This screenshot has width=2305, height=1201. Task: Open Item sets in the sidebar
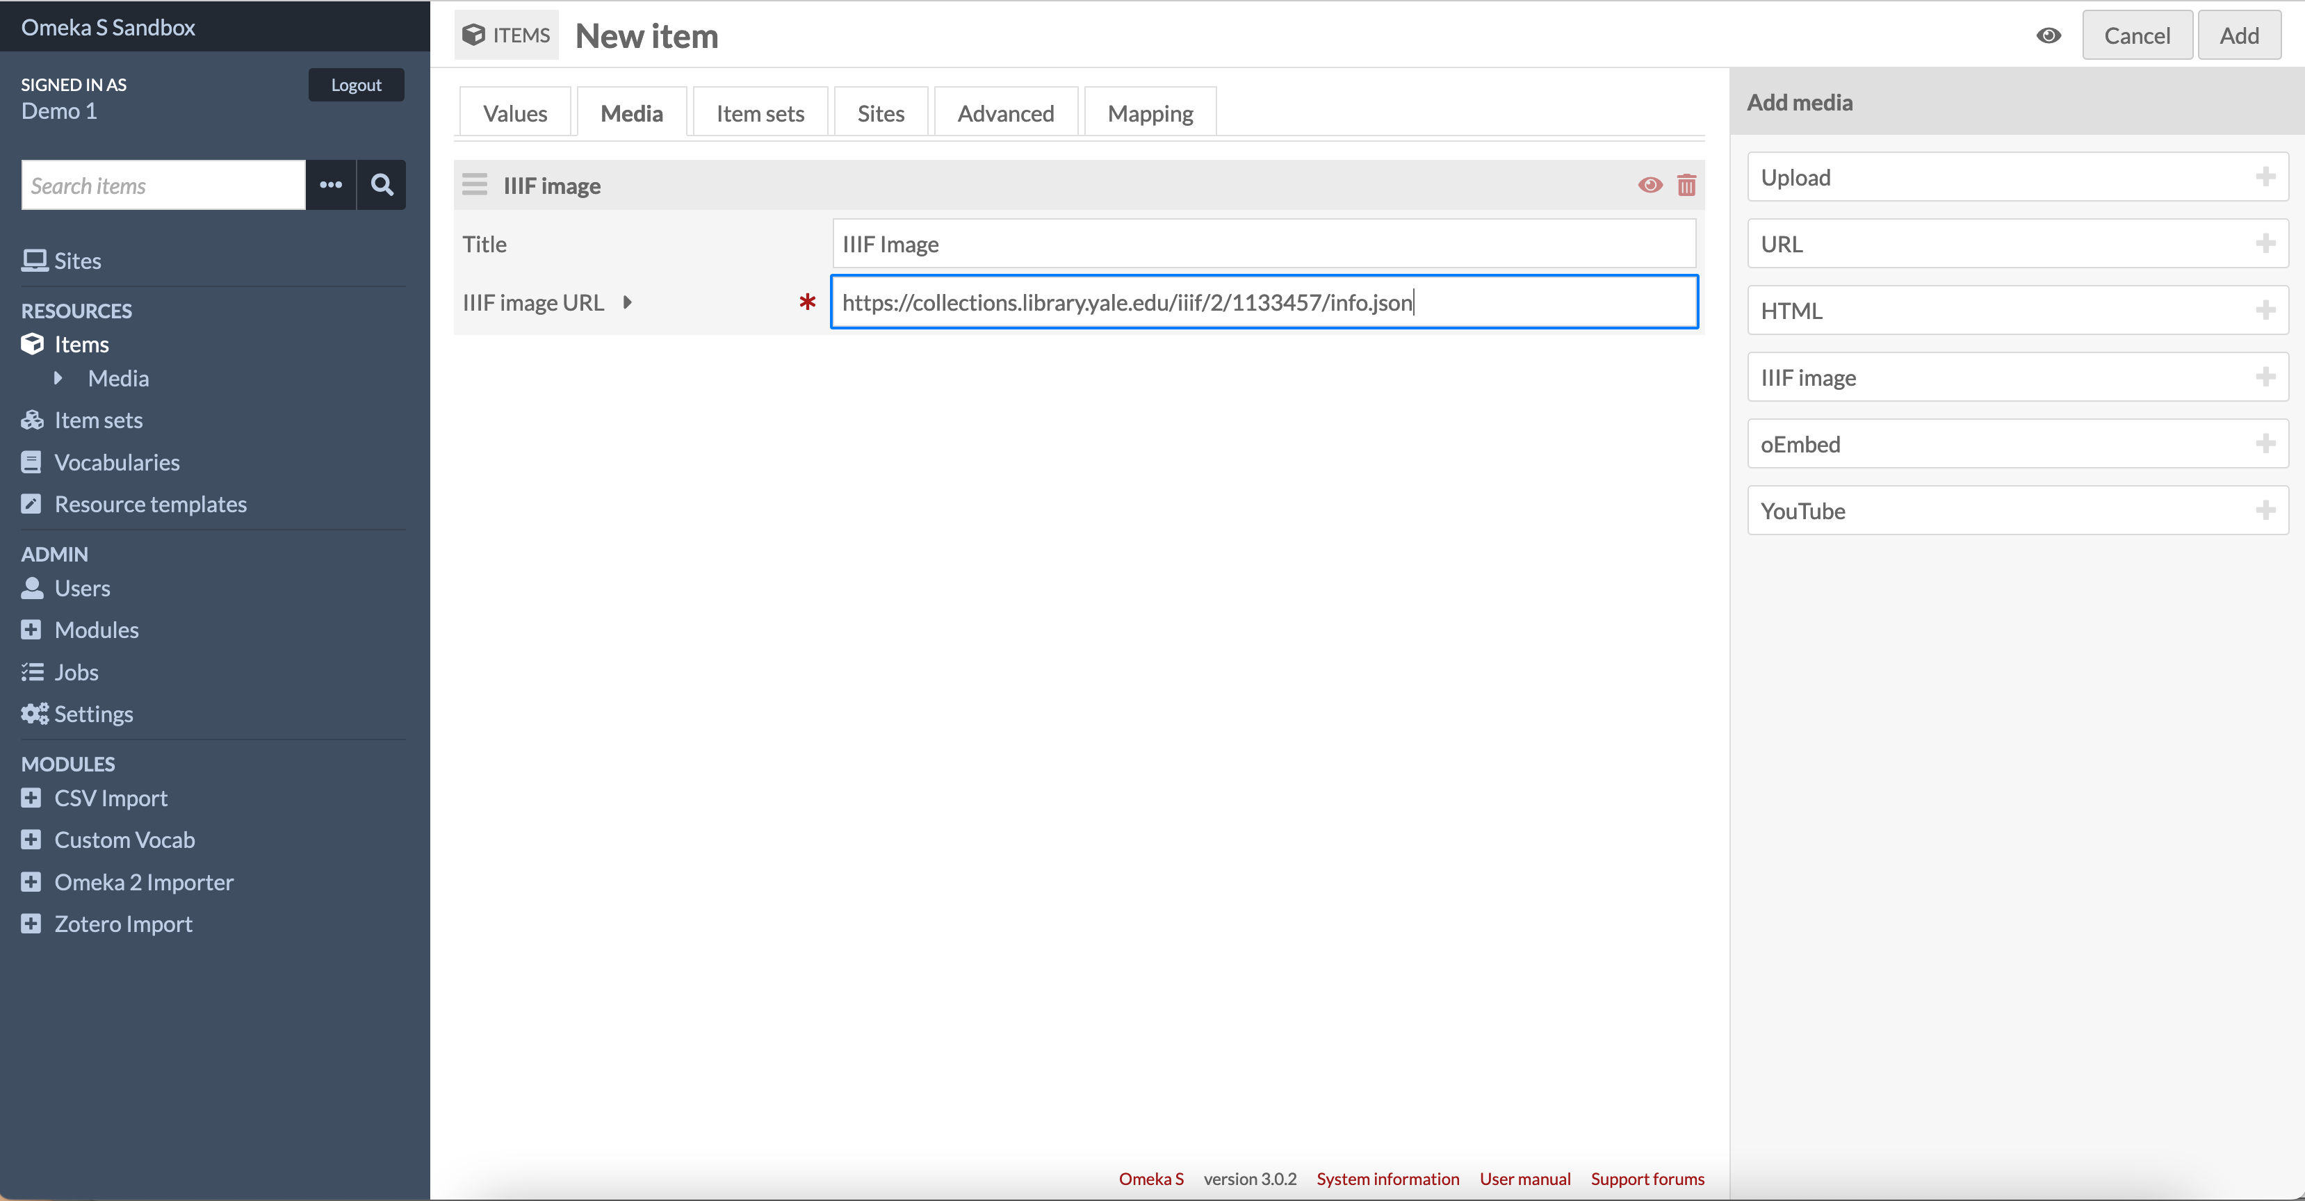[82, 420]
